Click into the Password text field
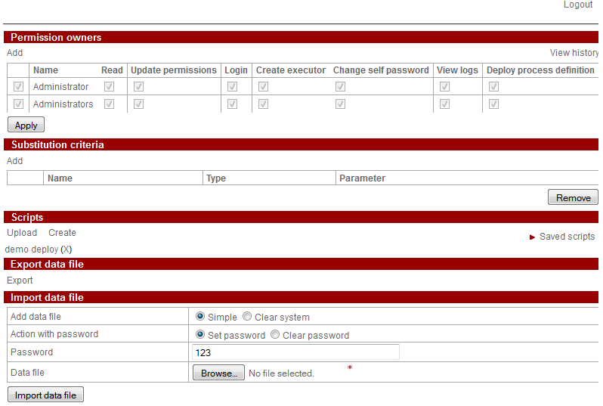 295,352
